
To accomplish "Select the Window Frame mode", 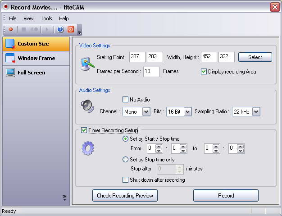I will [36, 59].
